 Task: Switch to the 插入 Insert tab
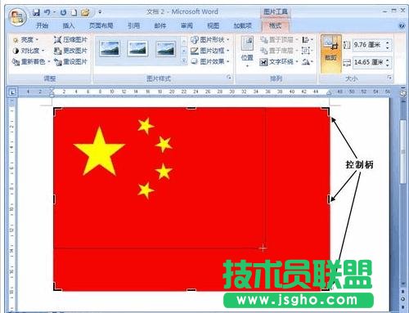click(69, 25)
